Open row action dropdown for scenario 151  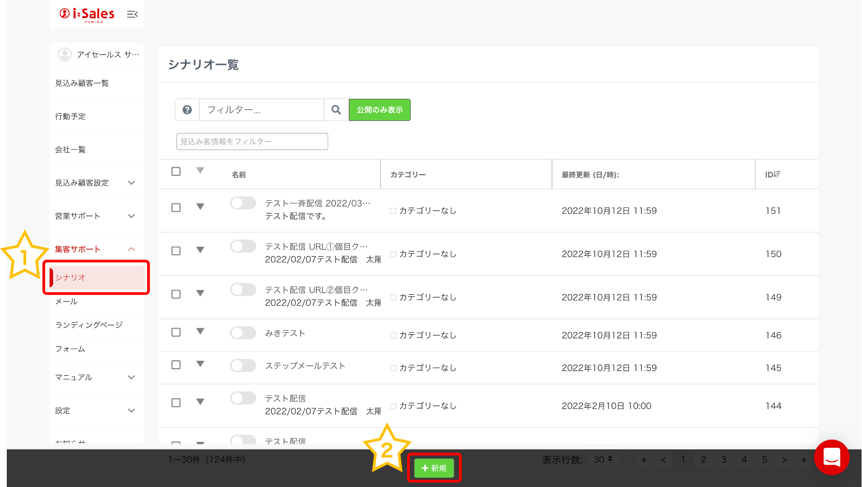[x=200, y=207]
